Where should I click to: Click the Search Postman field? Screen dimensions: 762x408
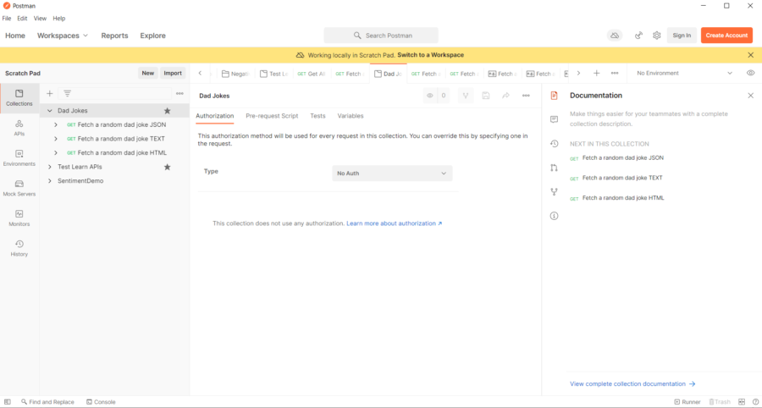(x=381, y=36)
